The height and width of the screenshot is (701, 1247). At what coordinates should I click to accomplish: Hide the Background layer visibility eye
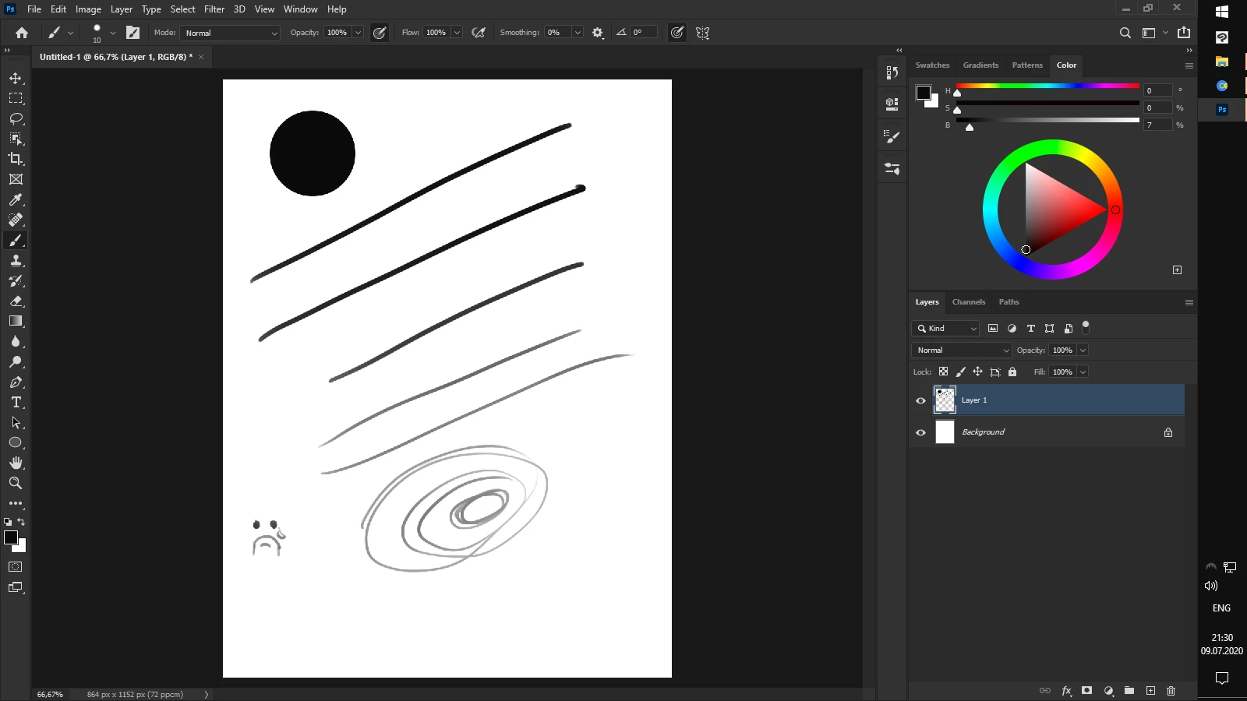coord(920,432)
